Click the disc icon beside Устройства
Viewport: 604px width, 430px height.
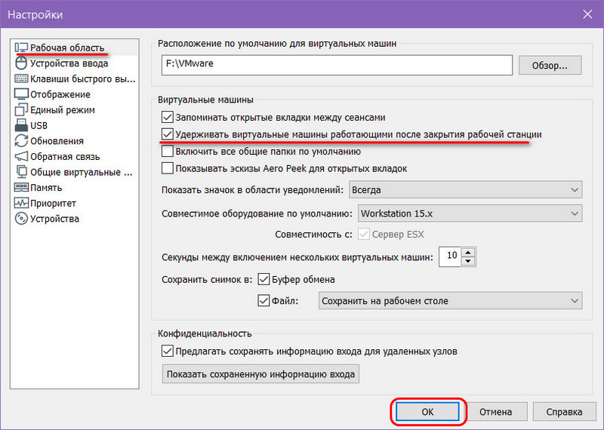pyautogui.click(x=21, y=219)
